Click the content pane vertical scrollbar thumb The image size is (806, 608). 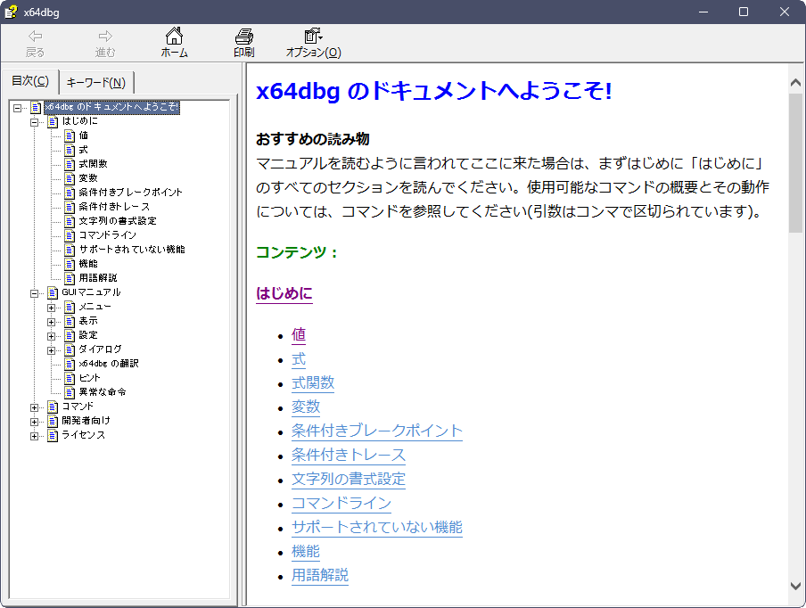[795, 162]
